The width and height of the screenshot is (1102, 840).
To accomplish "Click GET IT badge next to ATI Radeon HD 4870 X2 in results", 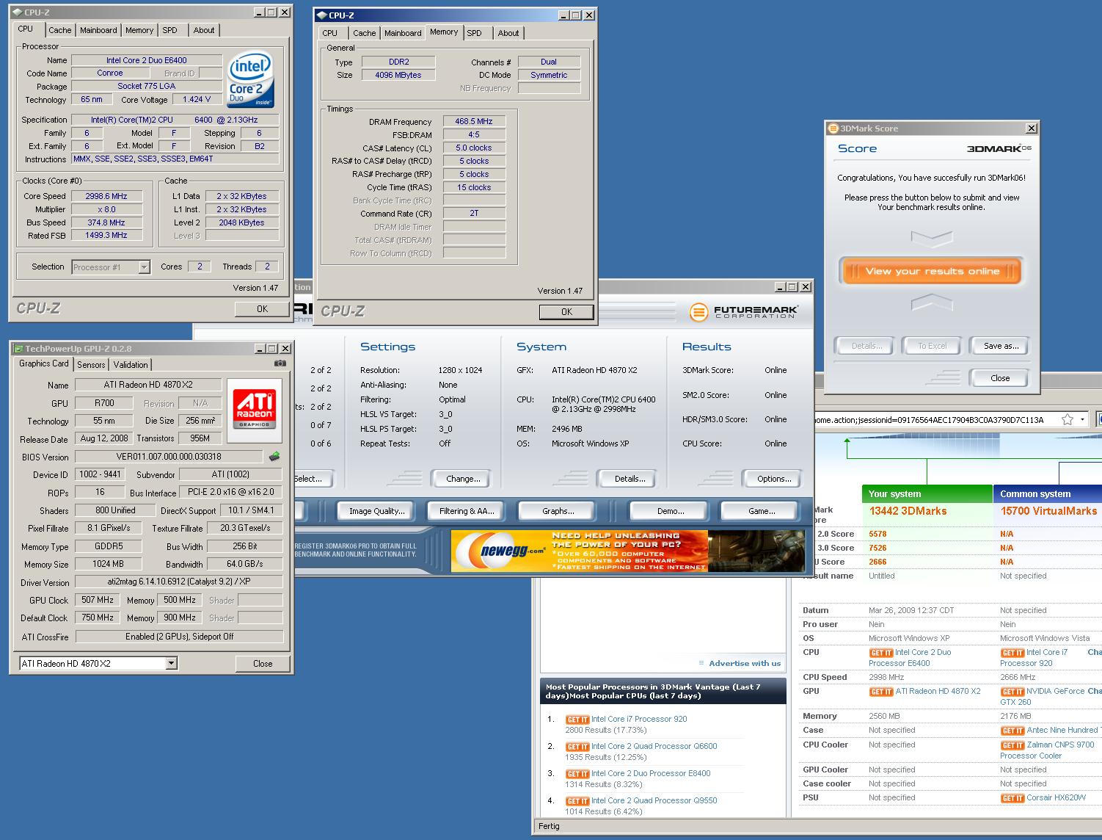I will 881,692.
